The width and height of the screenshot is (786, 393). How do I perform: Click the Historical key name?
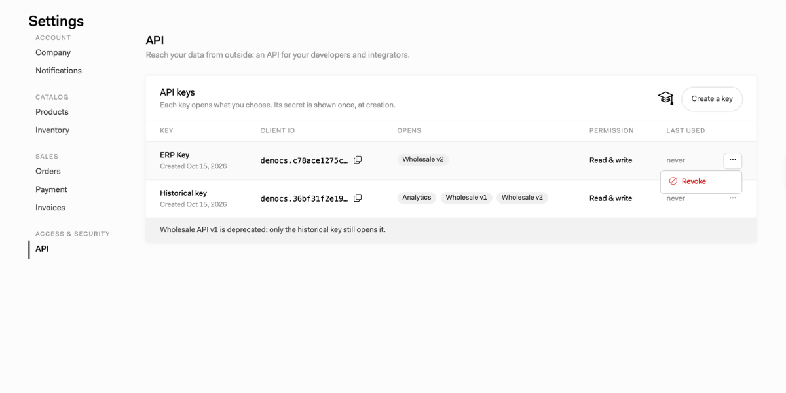pyautogui.click(x=183, y=193)
